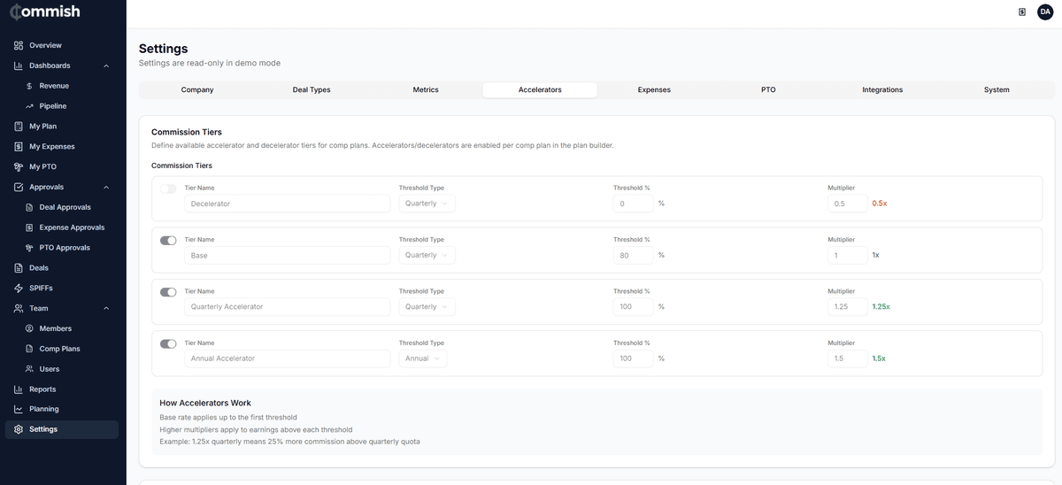
Task: Click the Annual Accelerator Multiplier field 1.5
Action: click(x=847, y=358)
